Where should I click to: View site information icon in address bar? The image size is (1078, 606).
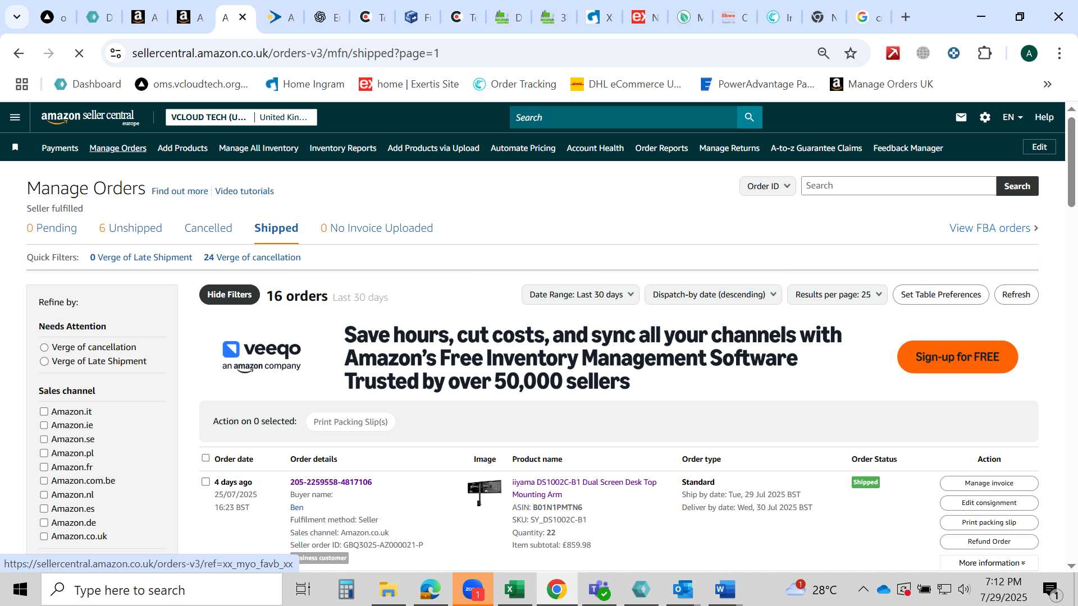(x=116, y=53)
